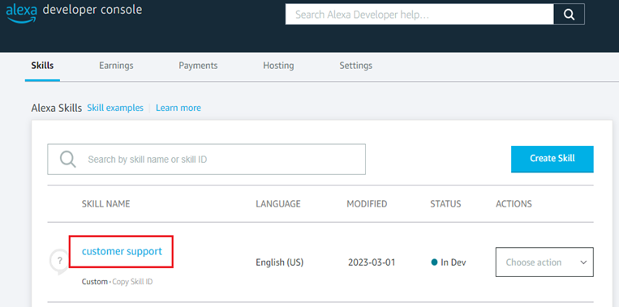Switch to the Payments tab
The width and height of the screenshot is (619, 307).
(198, 66)
